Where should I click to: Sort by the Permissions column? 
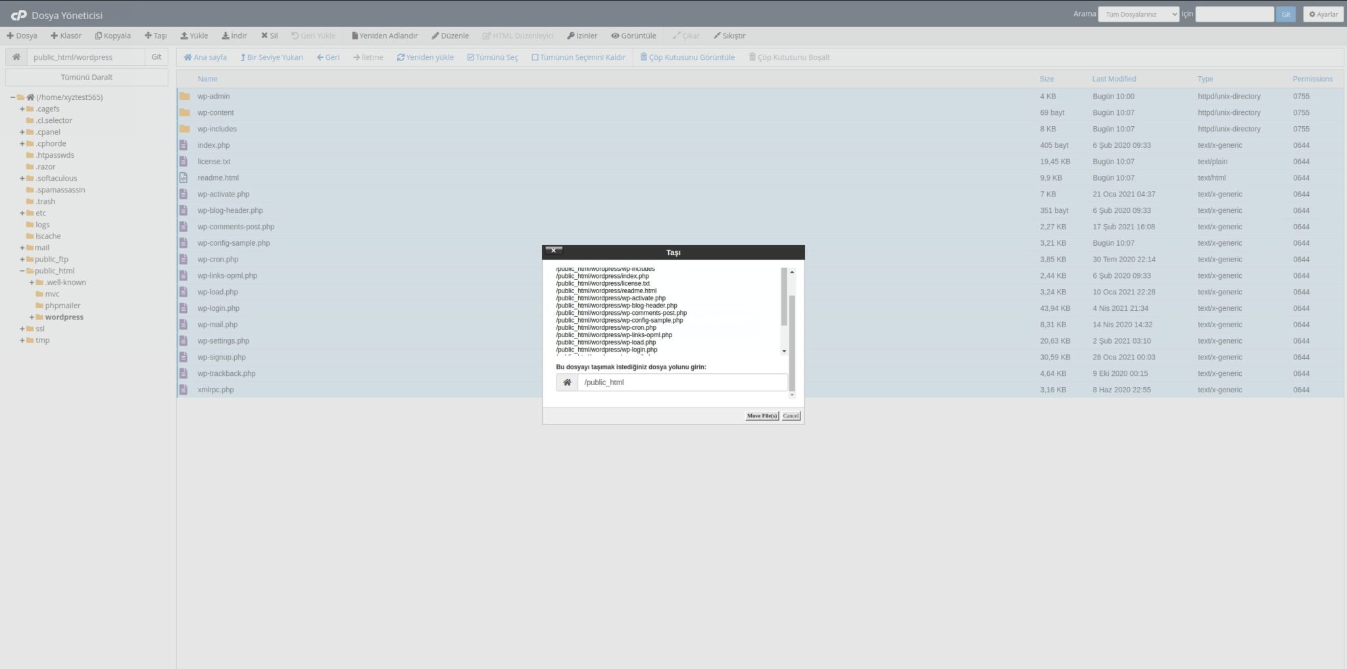[x=1313, y=79]
